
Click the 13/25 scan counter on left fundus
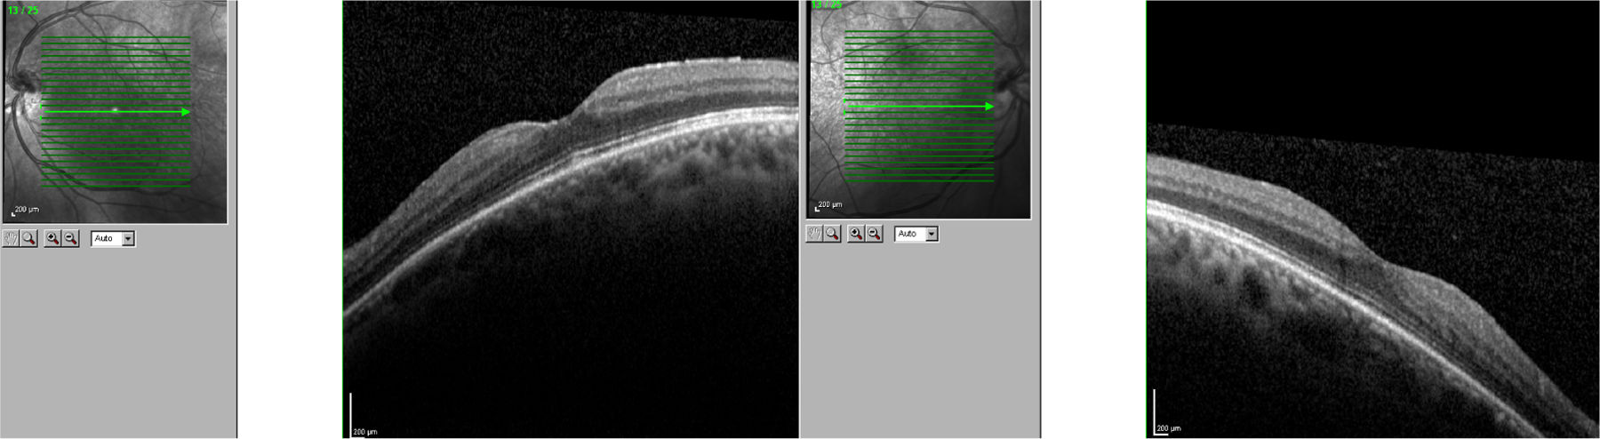tap(23, 11)
